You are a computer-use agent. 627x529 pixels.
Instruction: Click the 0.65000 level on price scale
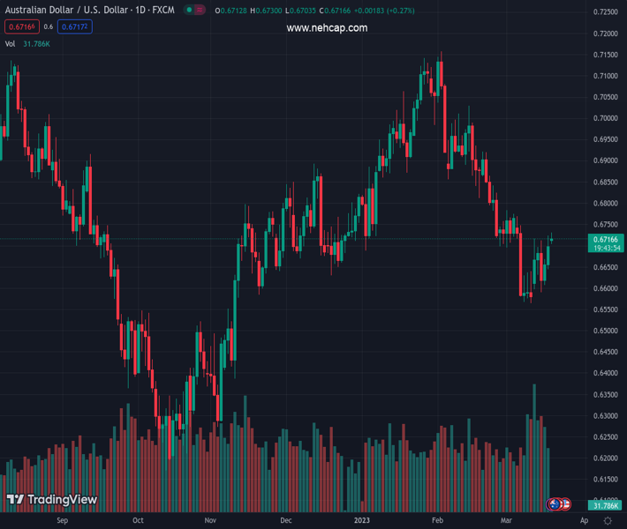tap(605, 332)
